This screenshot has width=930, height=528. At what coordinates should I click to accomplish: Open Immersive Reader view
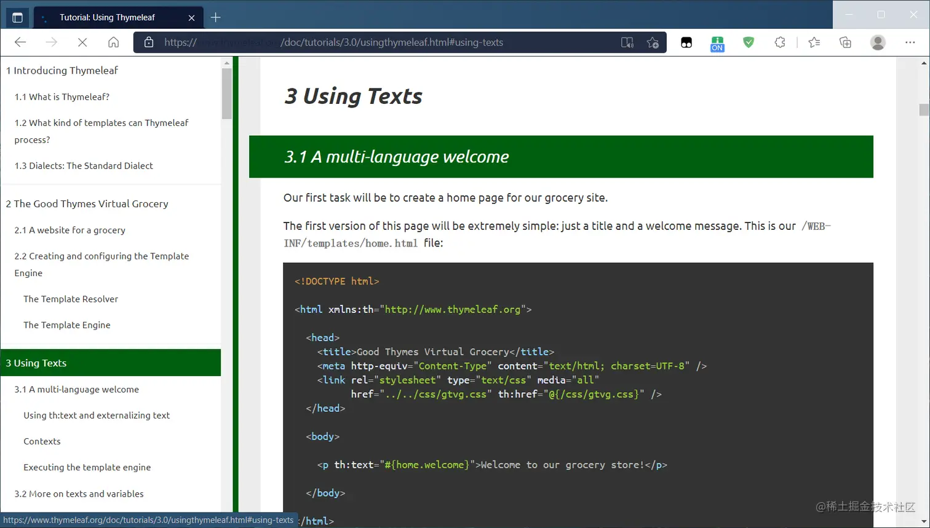click(627, 42)
